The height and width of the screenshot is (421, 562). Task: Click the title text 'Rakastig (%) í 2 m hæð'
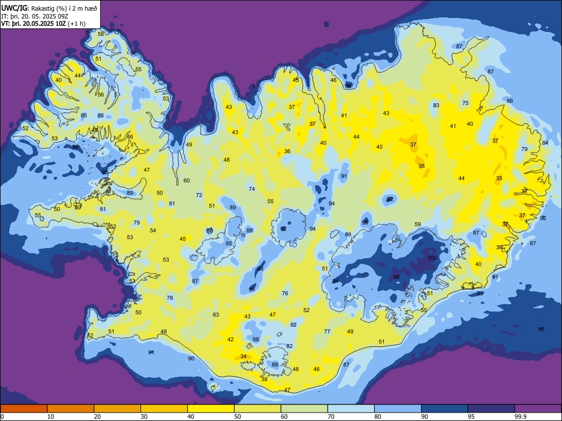(x=64, y=8)
